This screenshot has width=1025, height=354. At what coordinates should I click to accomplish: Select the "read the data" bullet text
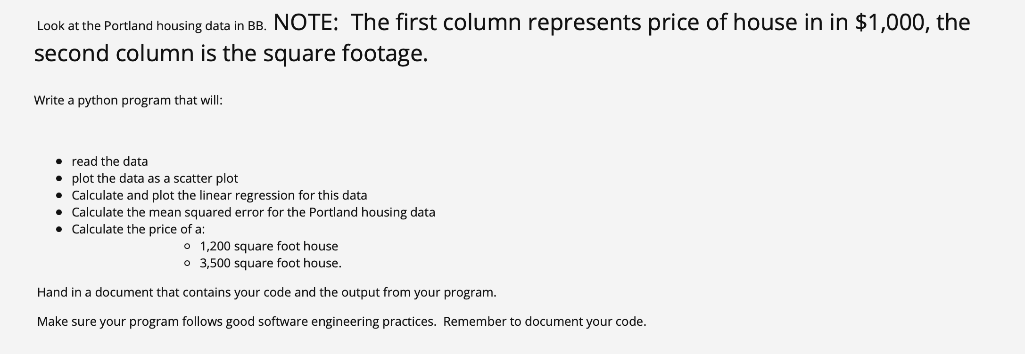[x=110, y=161]
